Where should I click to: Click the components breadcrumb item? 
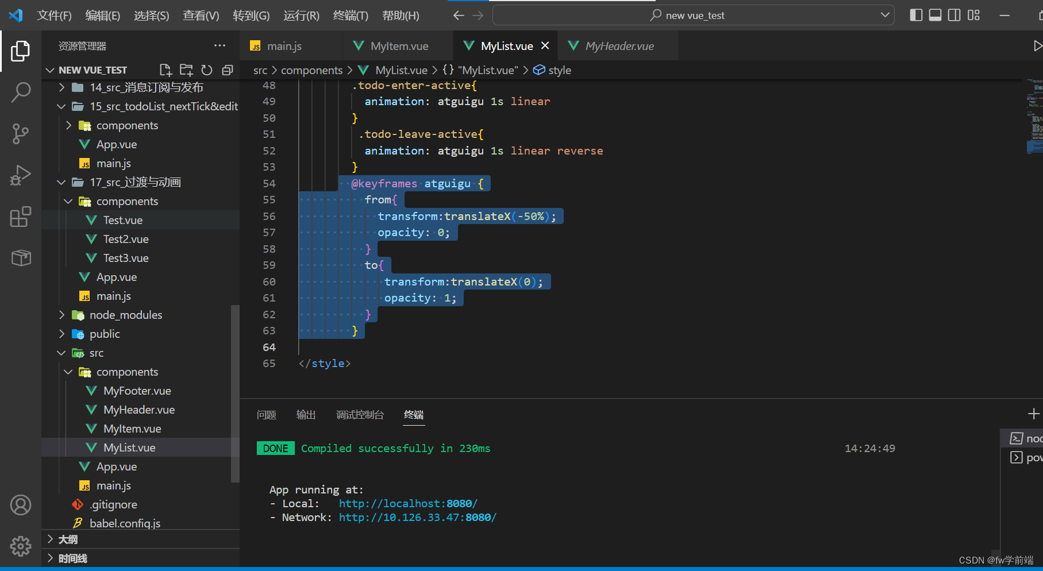coord(311,70)
